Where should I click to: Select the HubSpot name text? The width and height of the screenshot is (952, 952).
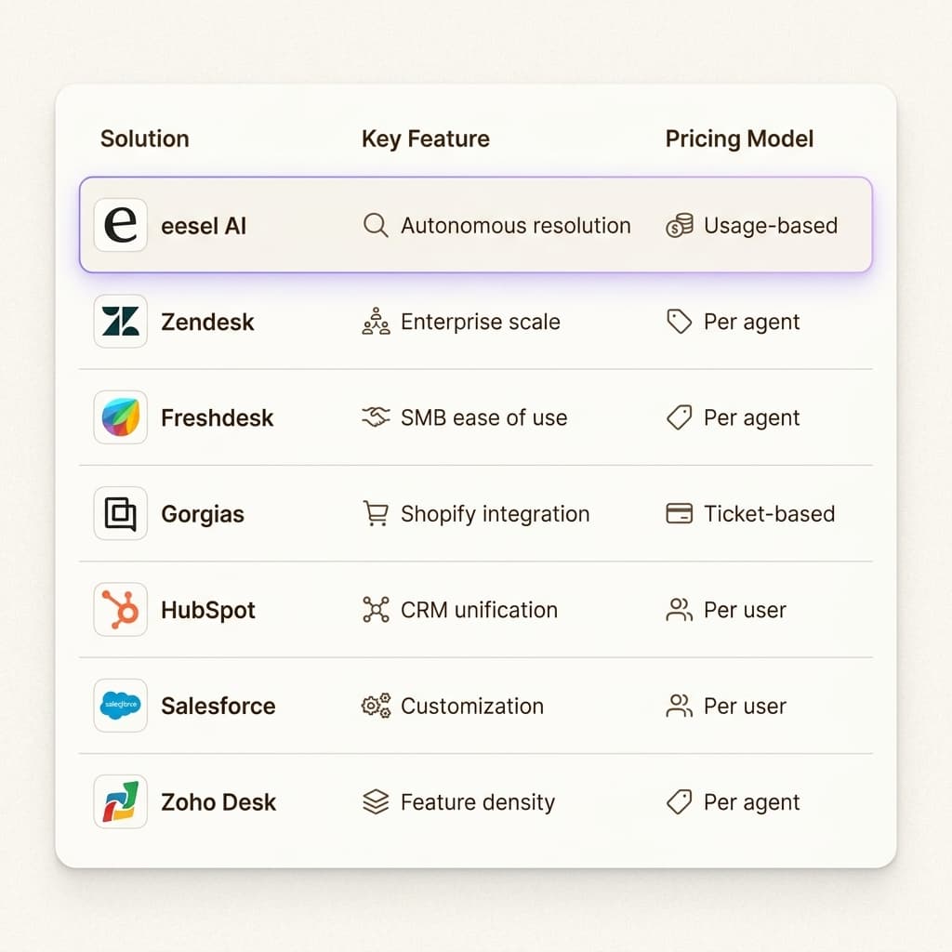[208, 610]
